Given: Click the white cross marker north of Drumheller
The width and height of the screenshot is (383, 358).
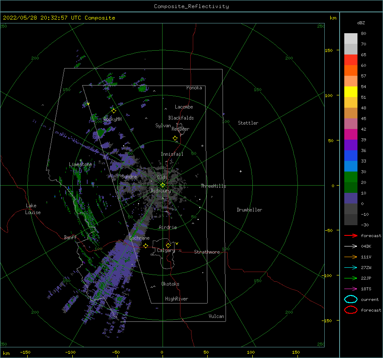Looking at the screenshot, I should pyautogui.click(x=240, y=171).
